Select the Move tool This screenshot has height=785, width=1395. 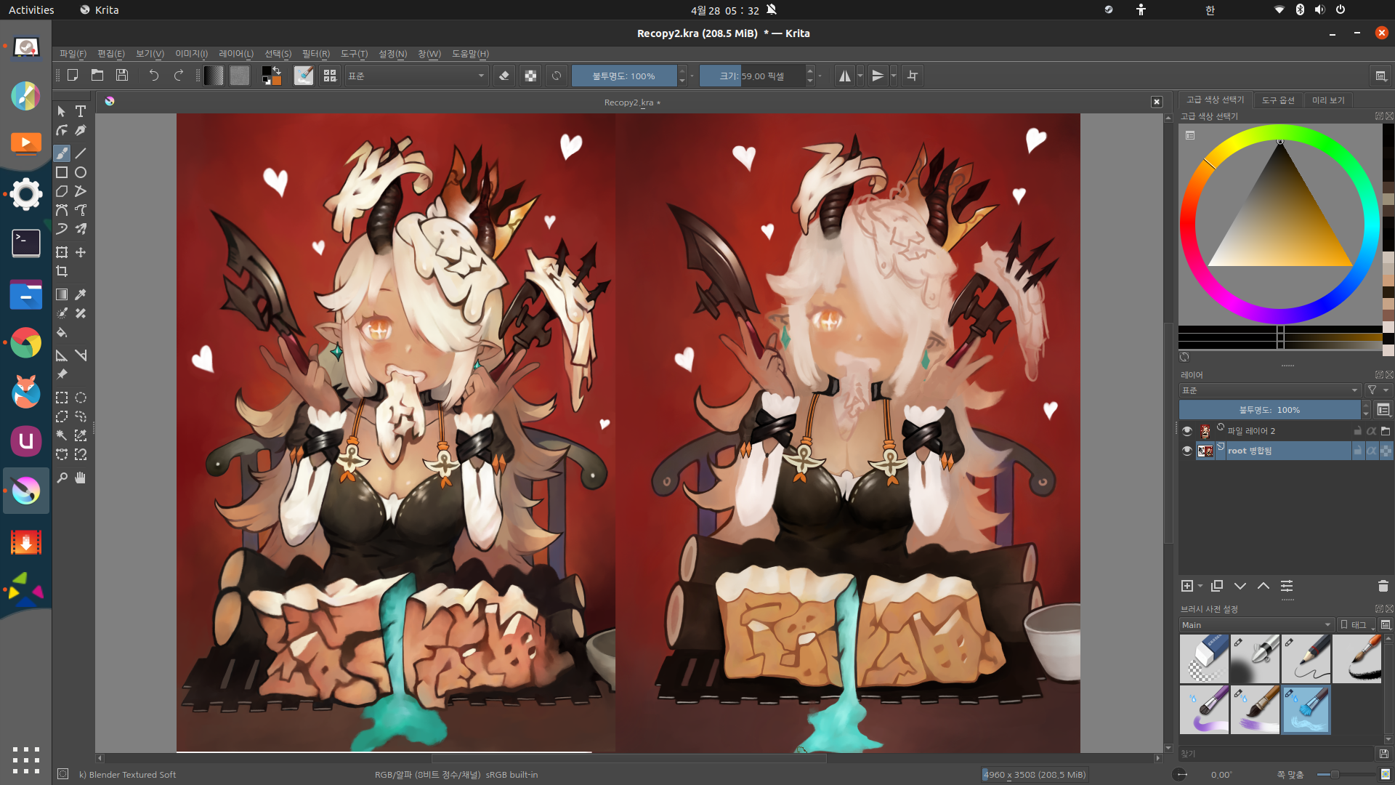tap(81, 252)
